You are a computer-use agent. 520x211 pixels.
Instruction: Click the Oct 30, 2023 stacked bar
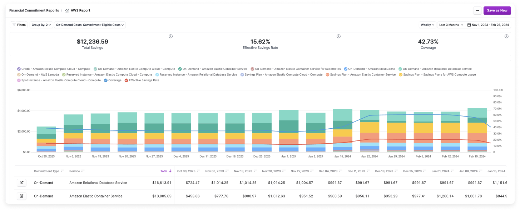(x=46, y=139)
